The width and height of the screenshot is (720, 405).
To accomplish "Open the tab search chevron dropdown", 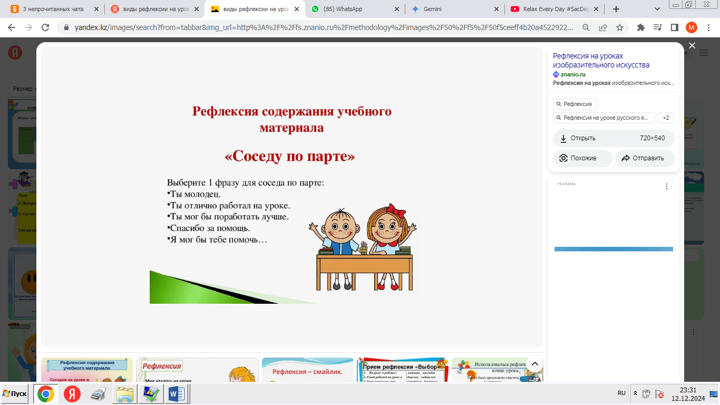I will (x=657, y=9).
